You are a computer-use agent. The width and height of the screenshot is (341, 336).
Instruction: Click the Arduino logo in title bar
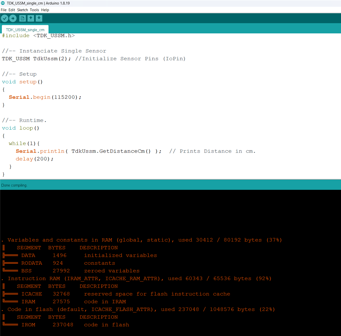pyautogui.click(x=3, y=3)
